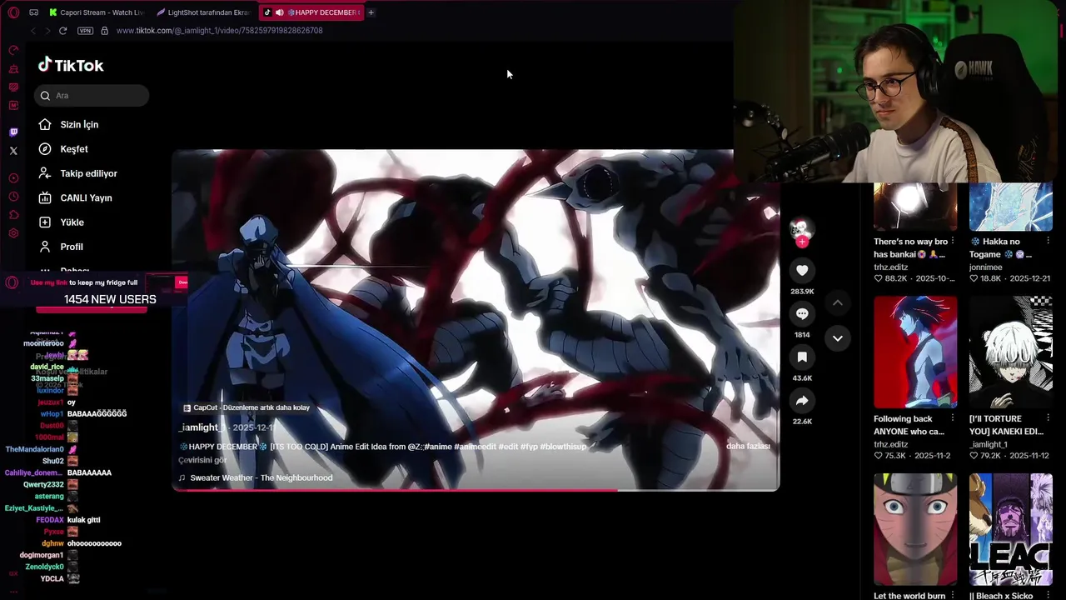The height and width of the screenshot is (600, 1066).
Task: Click the #anime hashtag in caption
Action: point(438,447)
